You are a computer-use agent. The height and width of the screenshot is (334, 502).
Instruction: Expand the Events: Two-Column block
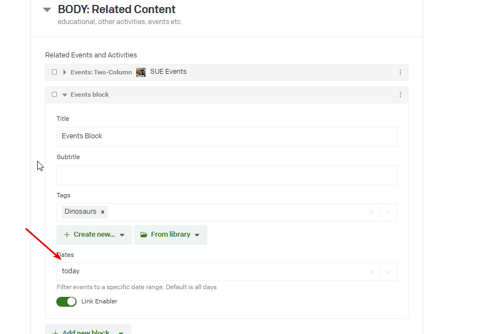(x=65, y=72)
